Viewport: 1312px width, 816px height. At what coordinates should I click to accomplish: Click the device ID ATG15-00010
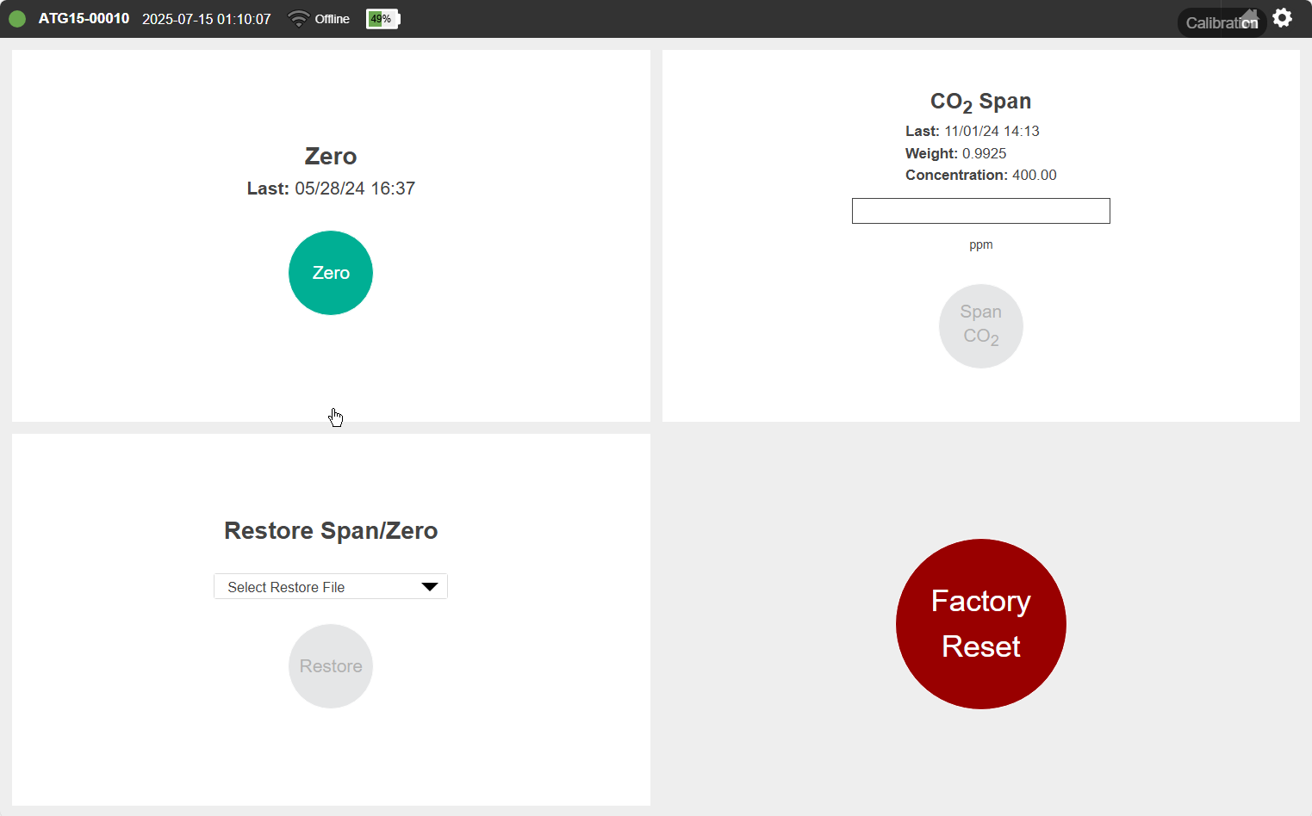(84, 19)
